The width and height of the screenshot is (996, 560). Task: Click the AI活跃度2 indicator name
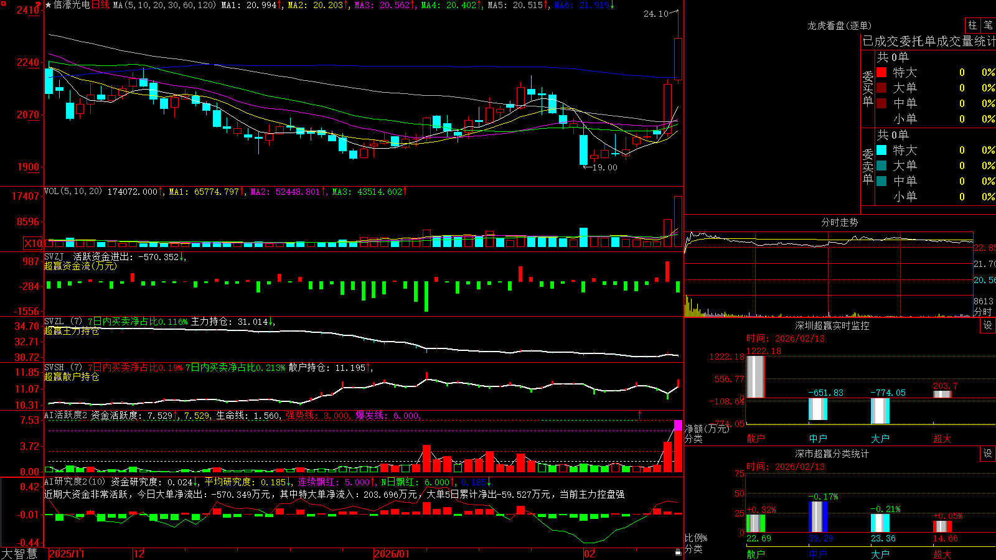pyautogui.click(x=65, y=415)
